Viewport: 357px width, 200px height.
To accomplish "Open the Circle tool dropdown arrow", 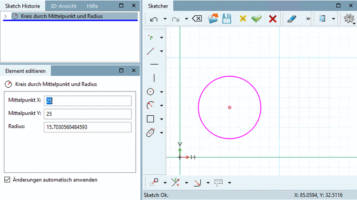I will (x=161, y=92).
